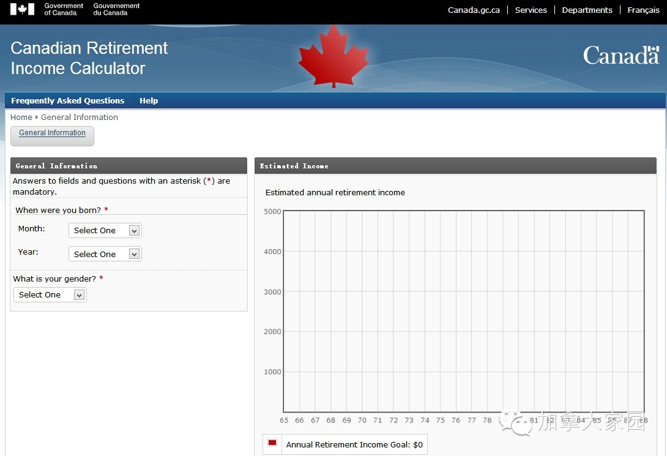Click age 65 on chart x-axis
Viewport: 667px width, 456px height.
(284, 420)
